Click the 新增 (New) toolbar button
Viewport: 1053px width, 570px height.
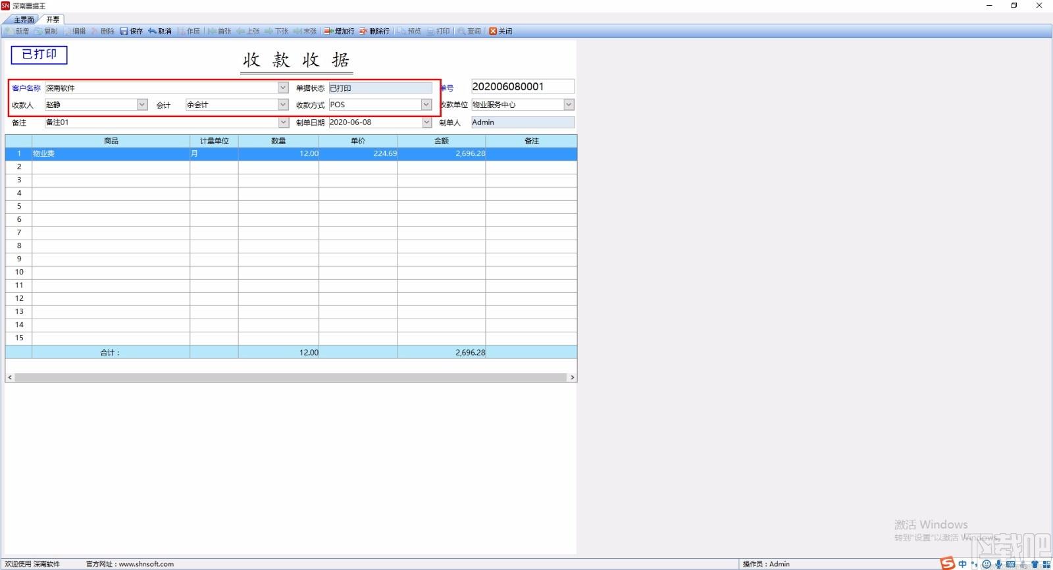[17, 31]
